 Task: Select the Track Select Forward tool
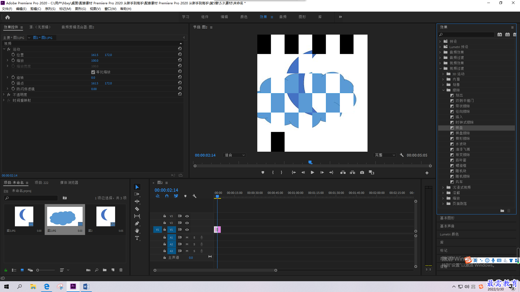click(x=137, y=194)
